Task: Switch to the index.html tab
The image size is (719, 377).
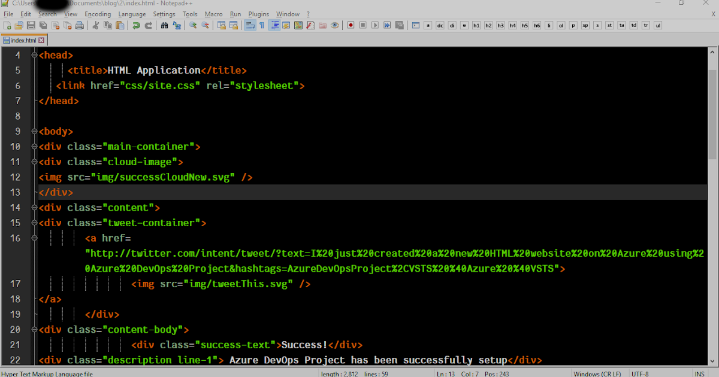Action: click(x=23, y=40)
